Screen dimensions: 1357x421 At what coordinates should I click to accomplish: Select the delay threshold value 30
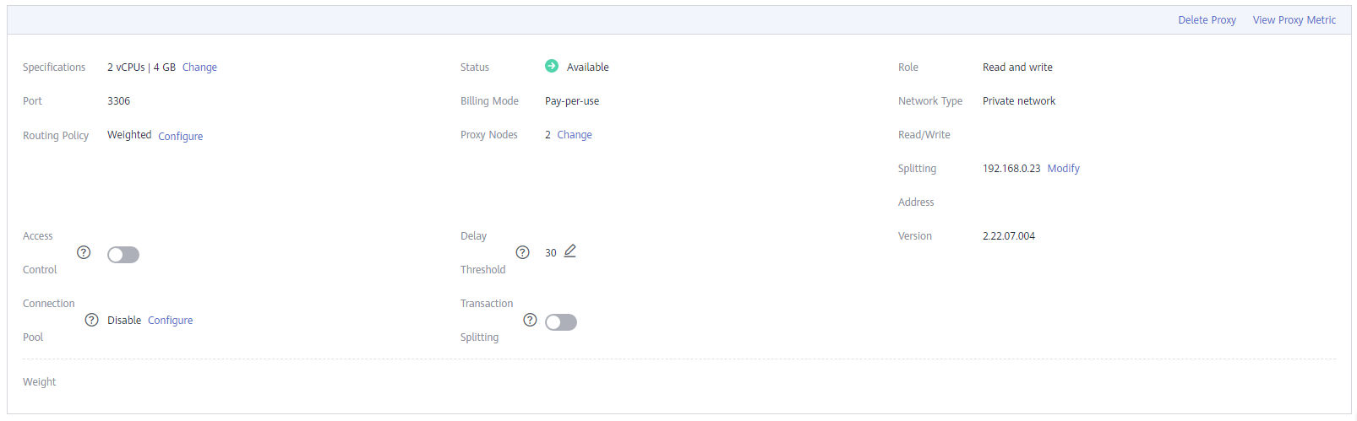pos(551,253)
